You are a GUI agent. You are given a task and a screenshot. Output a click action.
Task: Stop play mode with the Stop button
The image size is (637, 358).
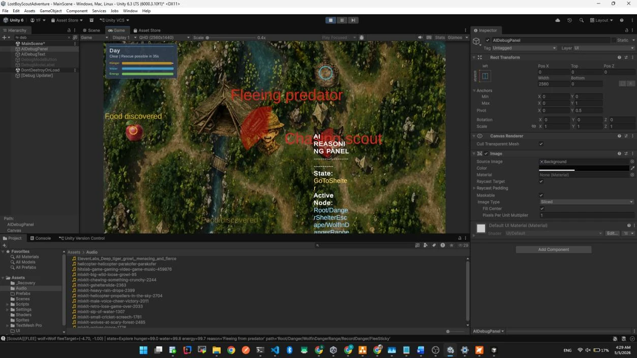click(x=331, y=20)
